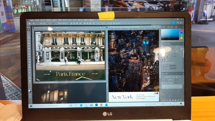
Task: Open Move tool preset picker arrow
Action: point(36,24)
